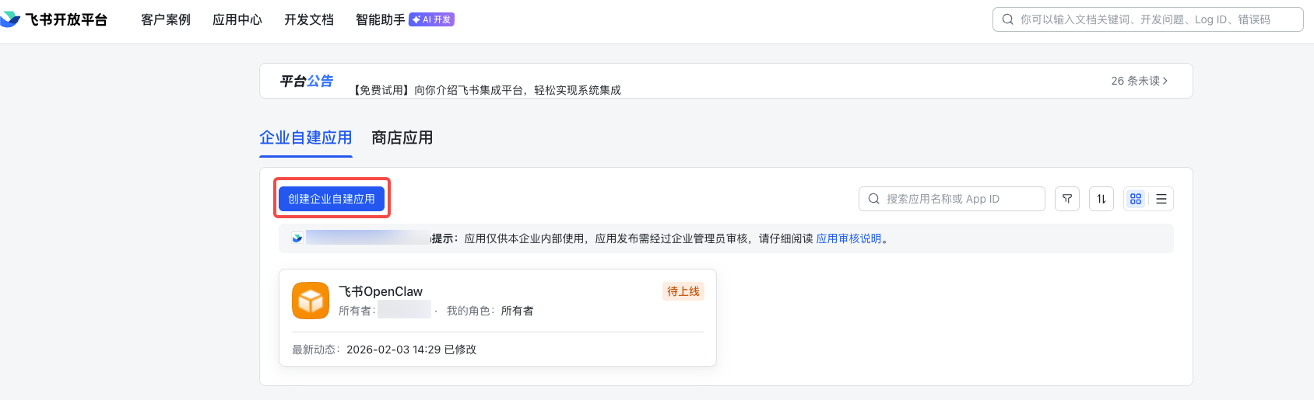Click the small Feishu icon in the tip banner
This screenshot has height=400, width=1314.
(297, 238)
